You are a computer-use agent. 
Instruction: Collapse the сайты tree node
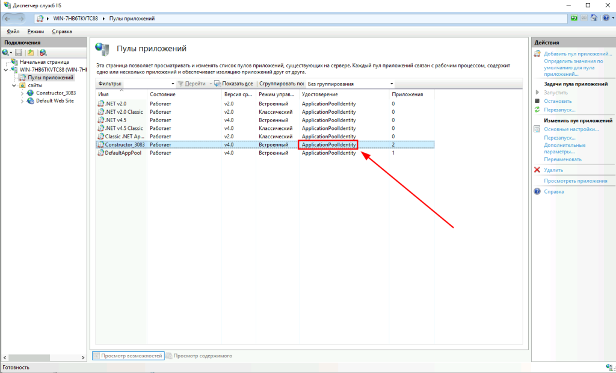click(14, 85)
